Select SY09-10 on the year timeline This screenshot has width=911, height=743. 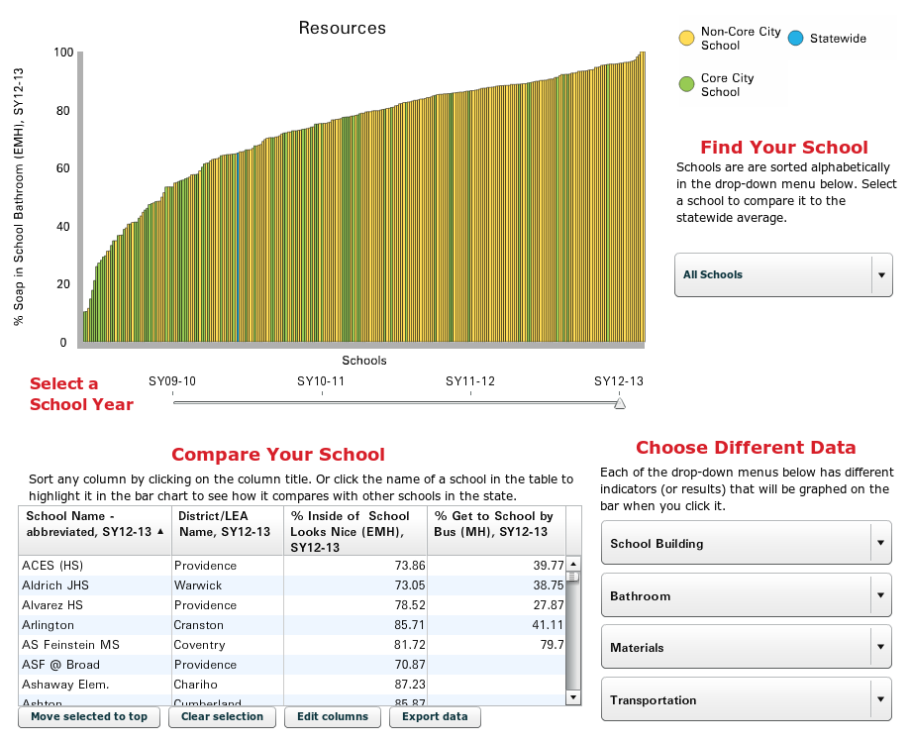[172, 382]
